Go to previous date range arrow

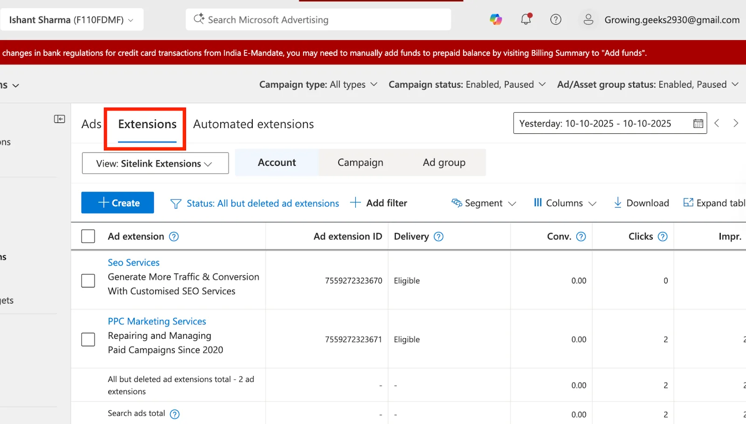[x=717, y=123]
